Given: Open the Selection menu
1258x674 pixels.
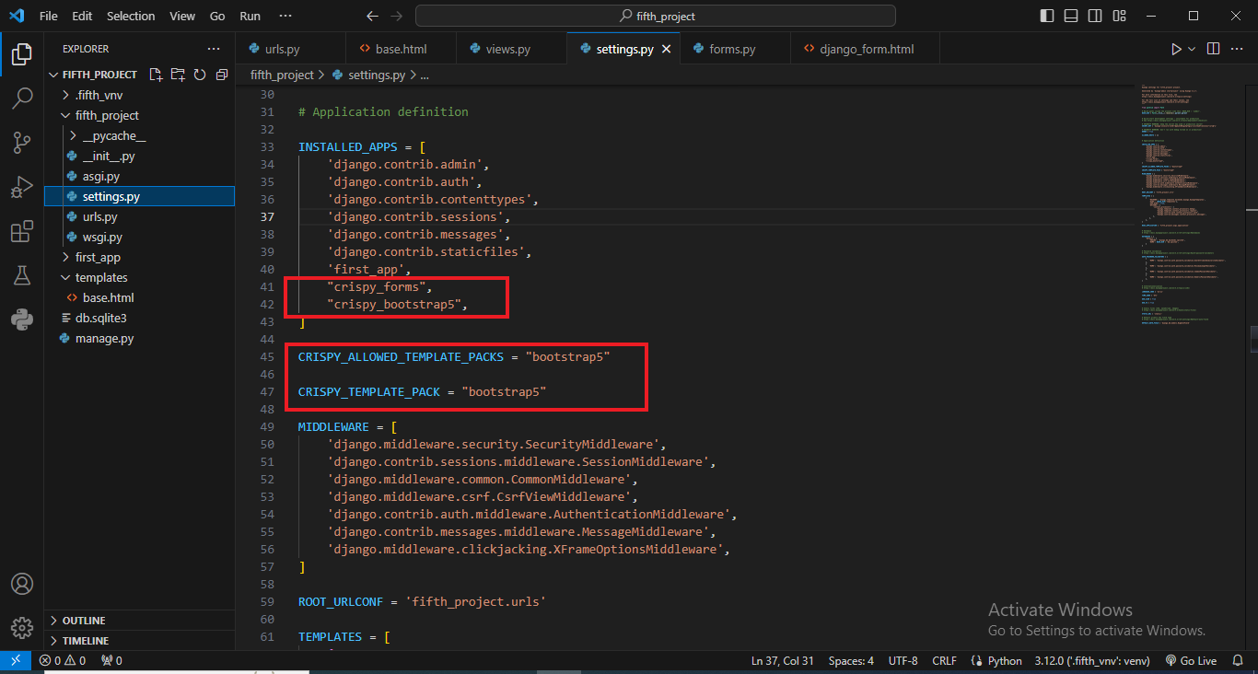Looking at the screenshot, I should click(131, 16).
